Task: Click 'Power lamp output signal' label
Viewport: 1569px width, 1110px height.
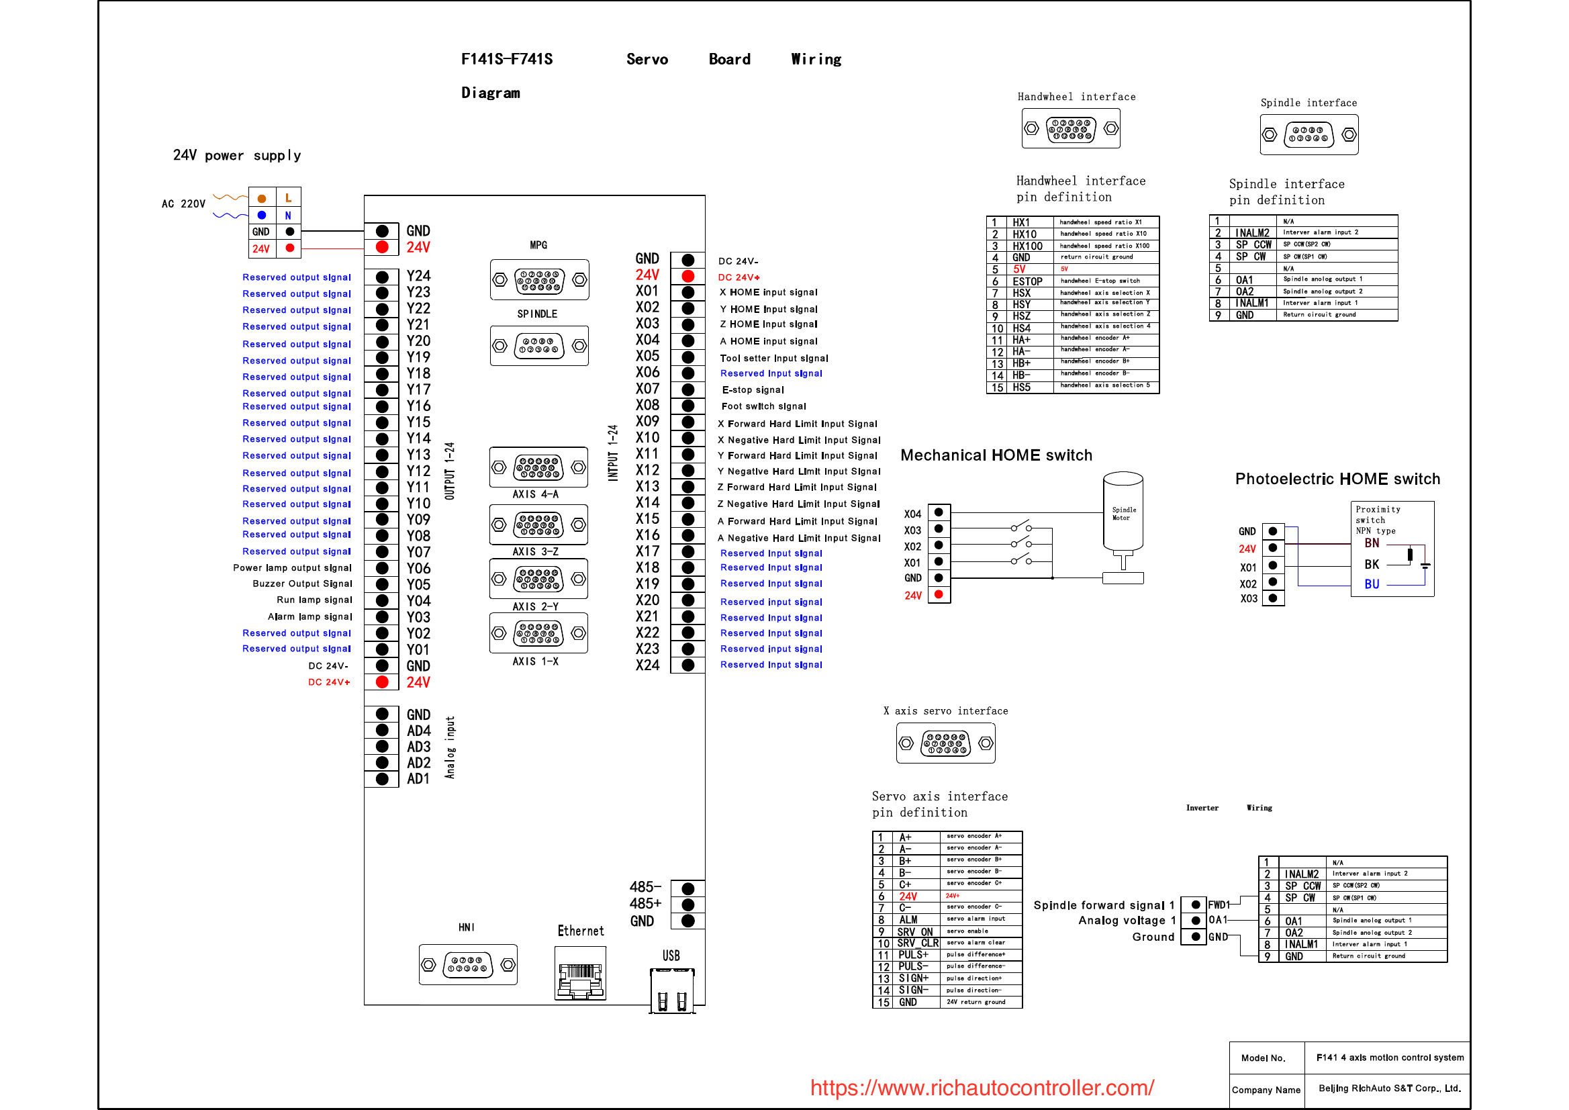Action: click(293, 568)
